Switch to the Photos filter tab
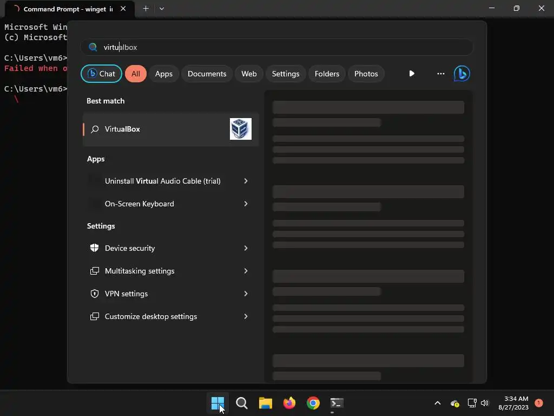The height and width of the screenshot is (416, 554). pyautogui.click(x=366, y=74)
